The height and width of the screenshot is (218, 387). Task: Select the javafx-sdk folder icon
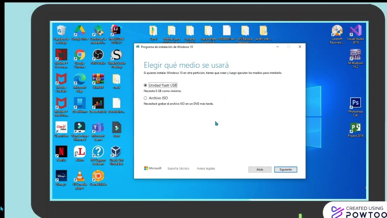[263, 31]
